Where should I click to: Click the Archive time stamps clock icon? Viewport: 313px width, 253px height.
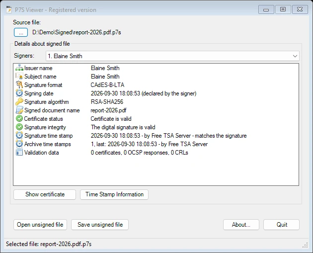tap(19, 144)
